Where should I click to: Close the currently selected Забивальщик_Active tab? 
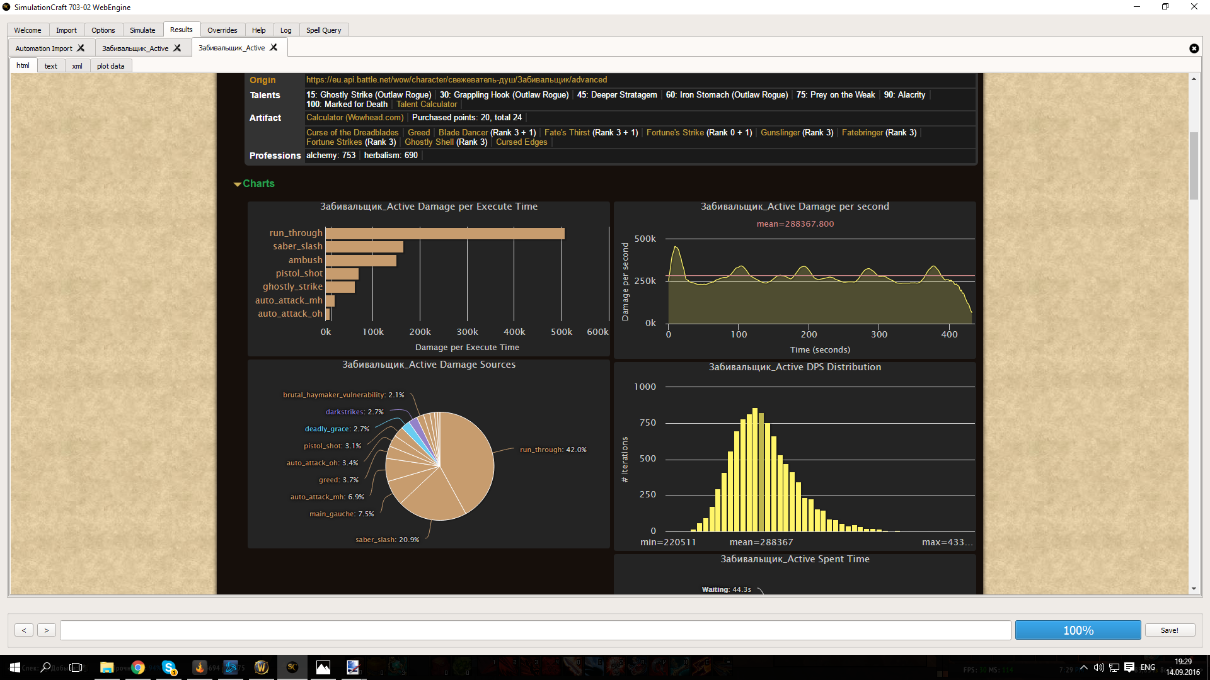tap(274, 47)
